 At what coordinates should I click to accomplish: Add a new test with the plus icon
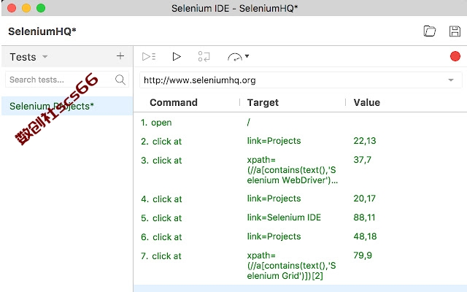120,56
